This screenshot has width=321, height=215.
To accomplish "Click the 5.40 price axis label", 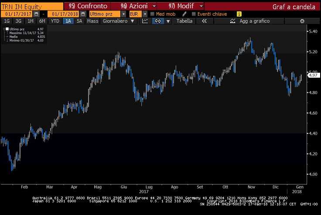I will point(313,31).
